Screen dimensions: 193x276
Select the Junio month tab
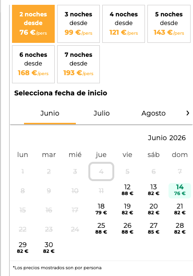[x=50, y=113]
